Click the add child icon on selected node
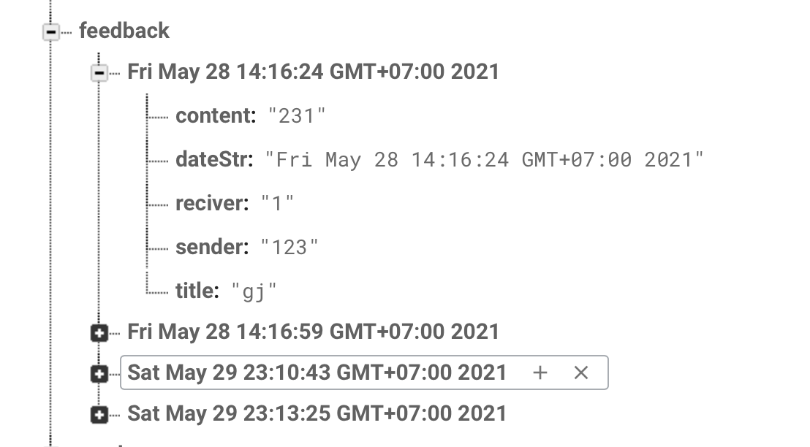The width and height of the screenshot is (810, 447). pos(540,372)
